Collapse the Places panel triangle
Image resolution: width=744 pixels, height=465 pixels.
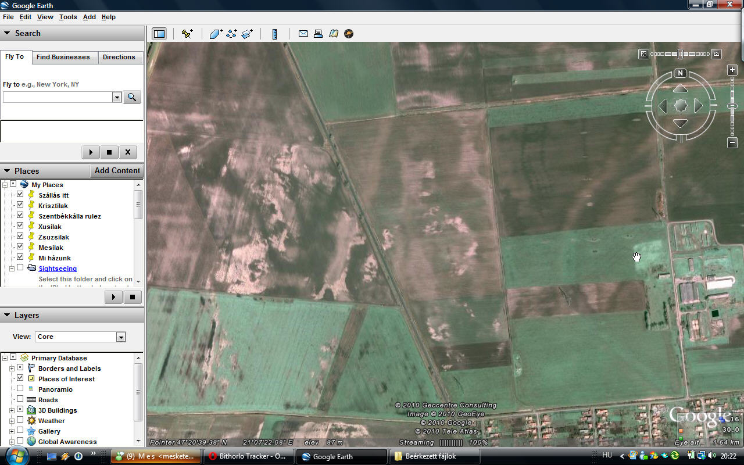click(x=7, y=171)
